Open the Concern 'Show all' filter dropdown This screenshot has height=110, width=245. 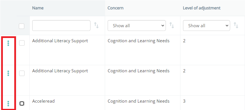coord(137,26)
